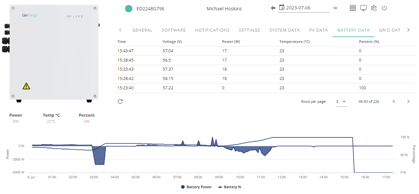
Task: Open the SYSTEM DATA tab
Action: [x=285, y=30]
